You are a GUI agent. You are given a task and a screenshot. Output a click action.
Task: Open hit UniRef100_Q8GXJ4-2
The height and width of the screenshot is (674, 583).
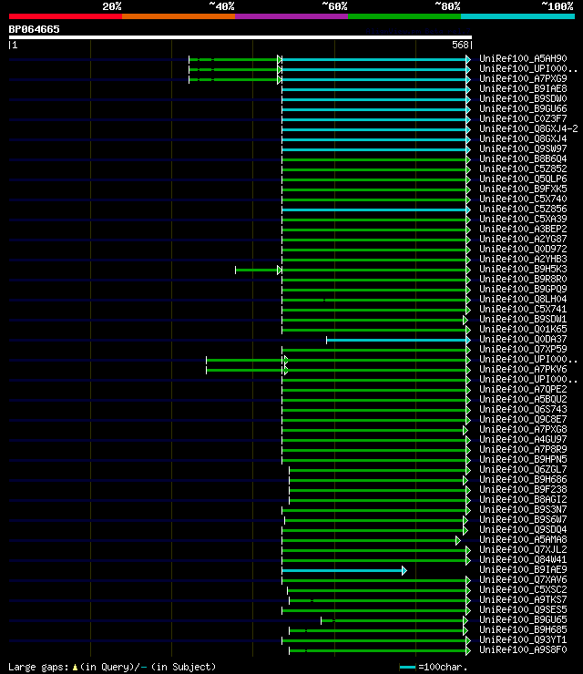coord(528,128)
